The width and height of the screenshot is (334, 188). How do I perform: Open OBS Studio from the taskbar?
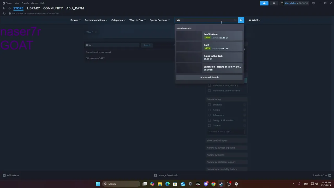pyautogui.click(x=229, y=184)
